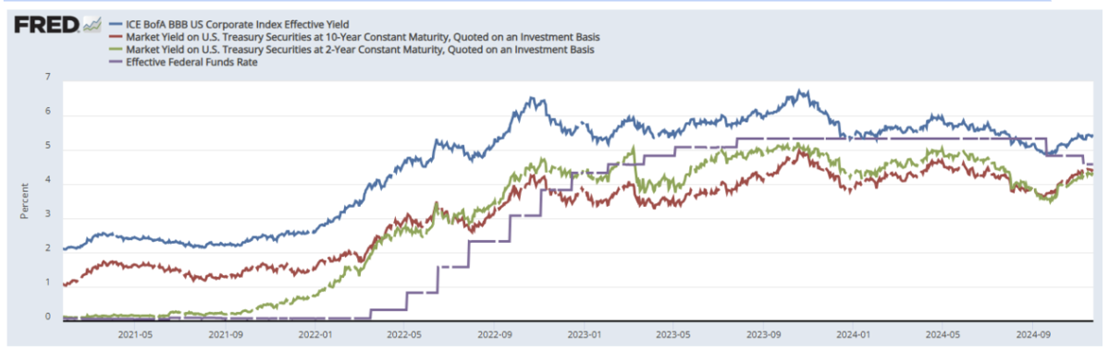This screenshot has height=351, width=1109.
Task: Click the green 2-Year Treasury legend swatch
Action: 115,50
